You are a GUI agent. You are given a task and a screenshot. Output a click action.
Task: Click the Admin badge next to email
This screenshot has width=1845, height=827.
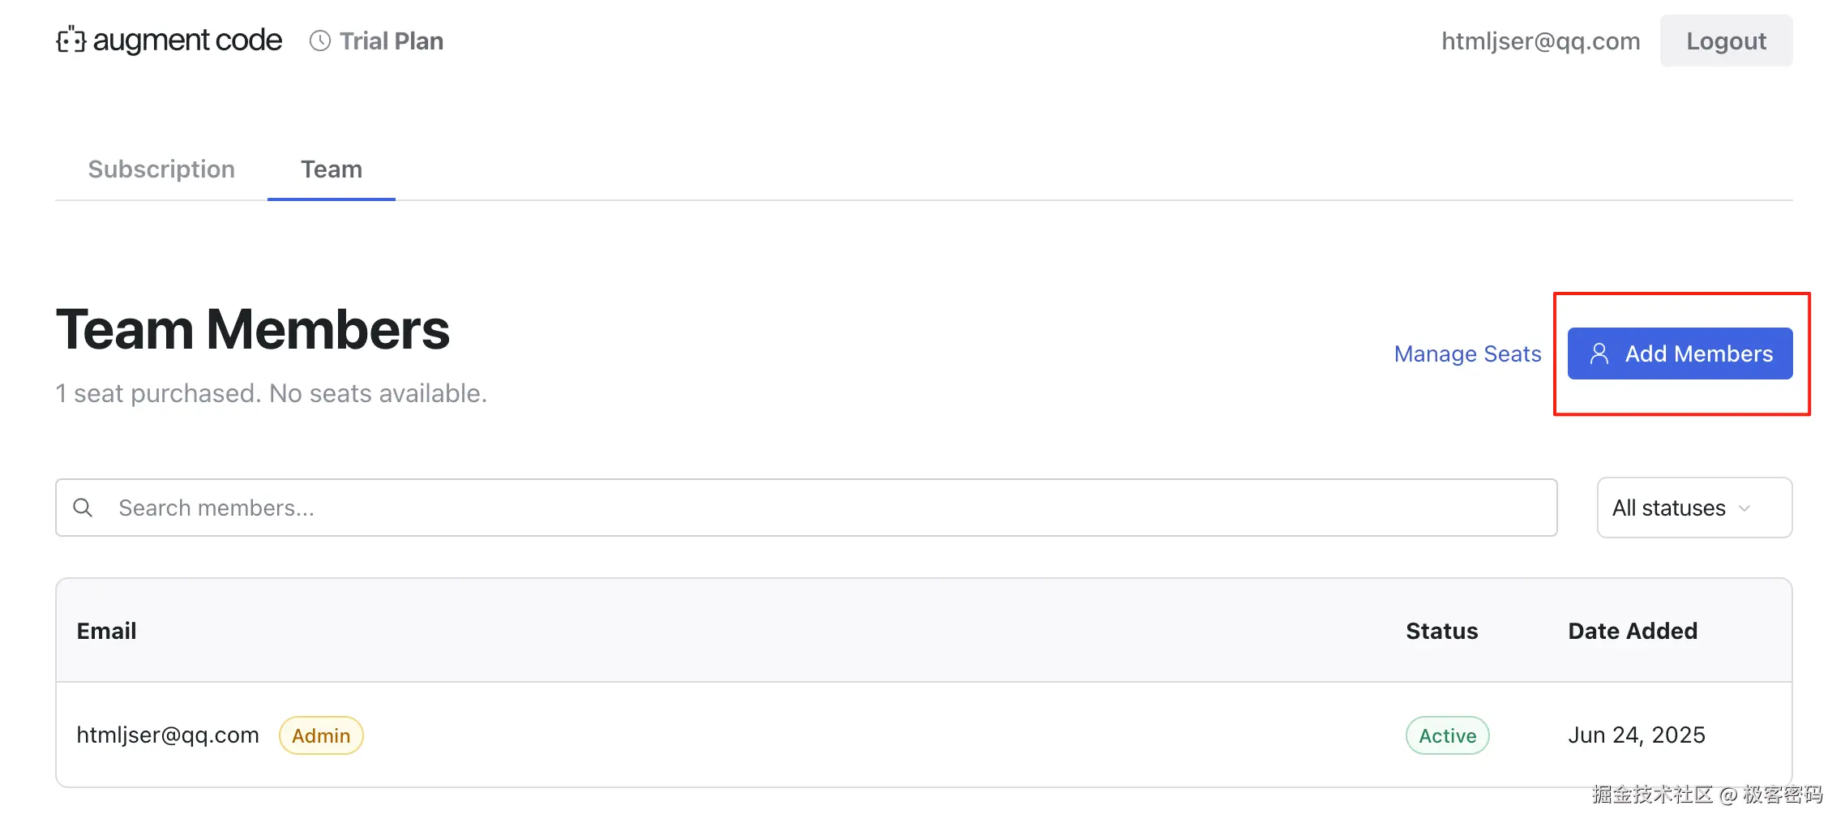tap(321, 735)
